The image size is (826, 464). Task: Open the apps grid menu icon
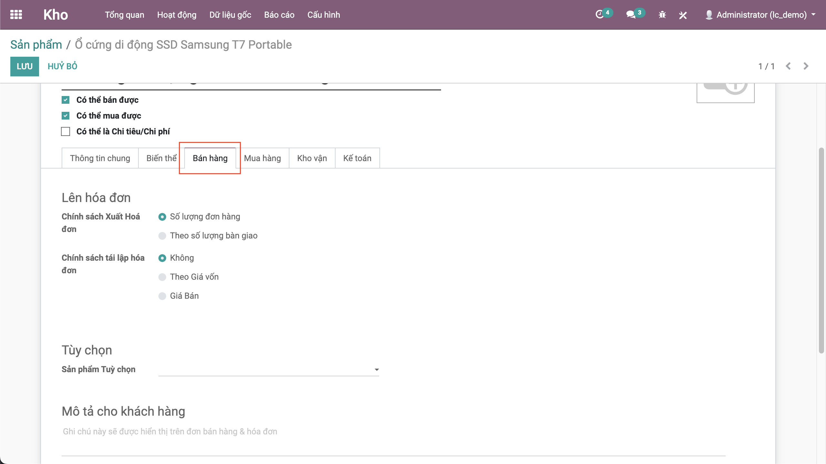click(16, 15)
